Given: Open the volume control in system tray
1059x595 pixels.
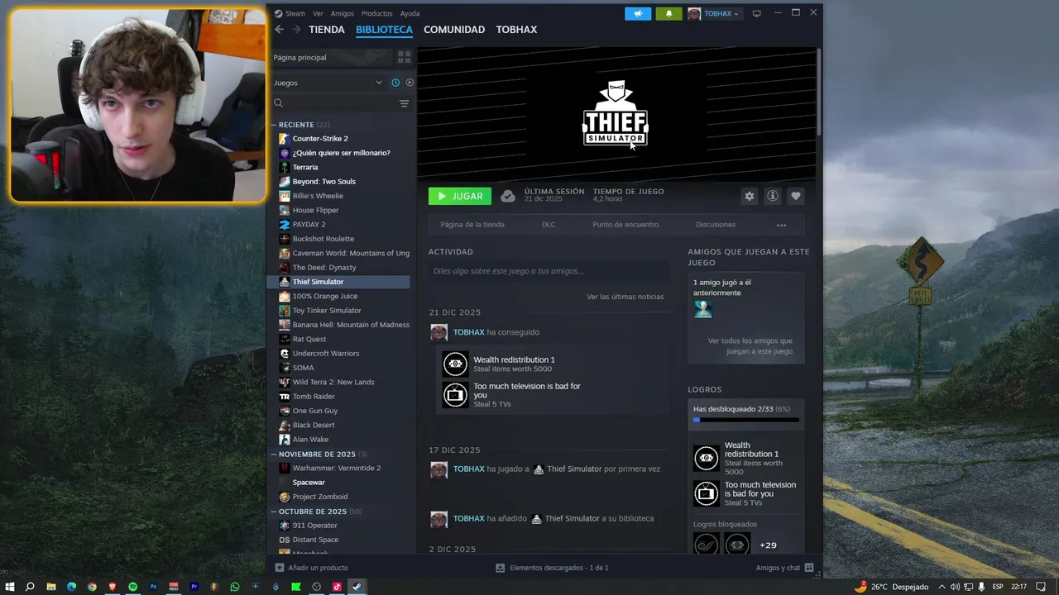Looking at the screenshot, I should (956, 587).
